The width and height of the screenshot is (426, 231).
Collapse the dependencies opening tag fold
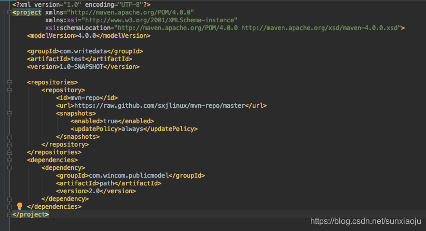(9, 160)
